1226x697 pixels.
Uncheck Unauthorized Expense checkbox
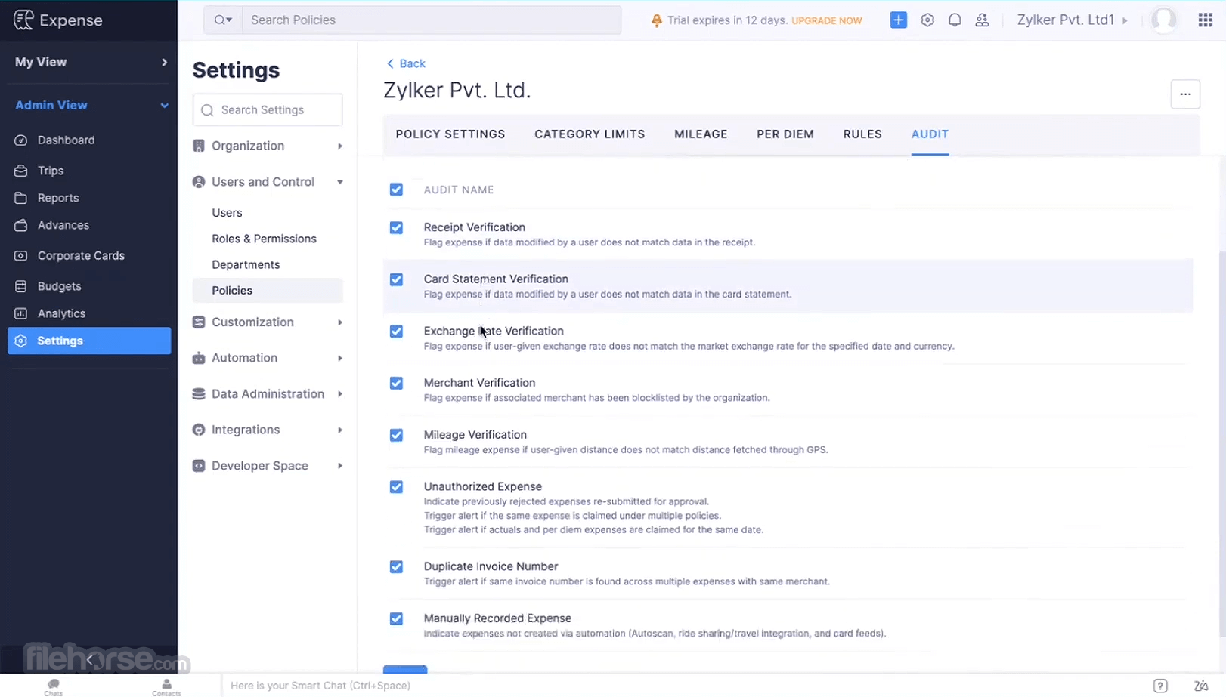(396, 487)
